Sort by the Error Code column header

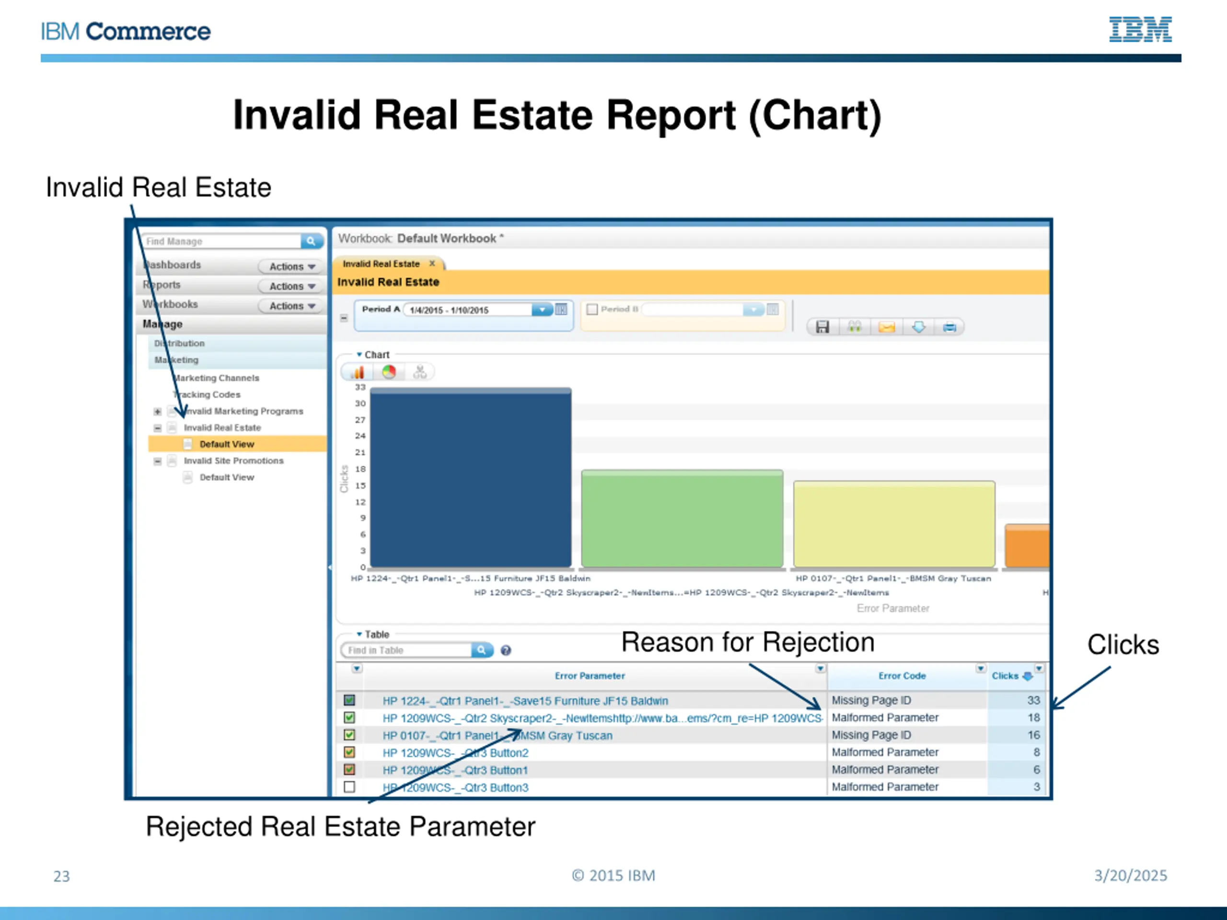[902, 676]
